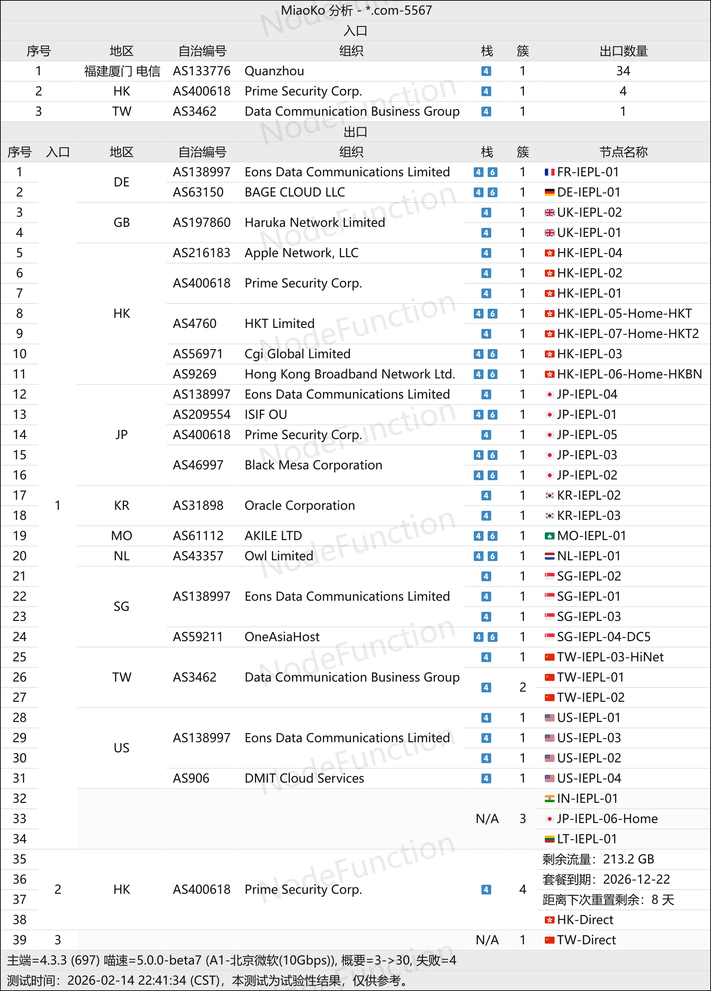This screenshot has height=991, width=711.
Task: Click the 出口数量 column header
Action: [x=623, y=51]
